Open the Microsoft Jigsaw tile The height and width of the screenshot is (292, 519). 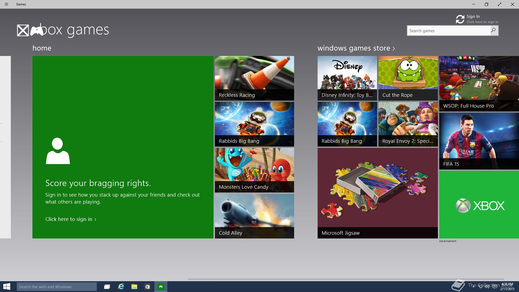coord(378,193)
